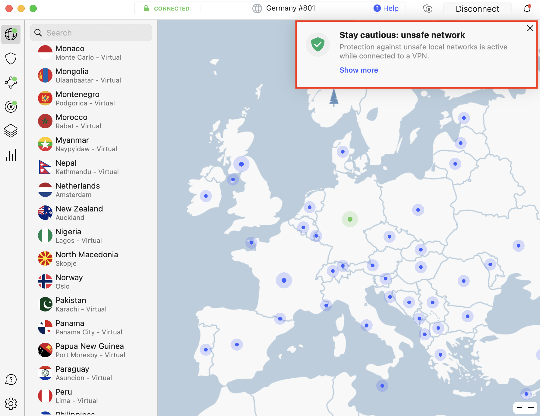
Task: Click the green connected Germany marker on the map
Action: (x=350, y=219)
